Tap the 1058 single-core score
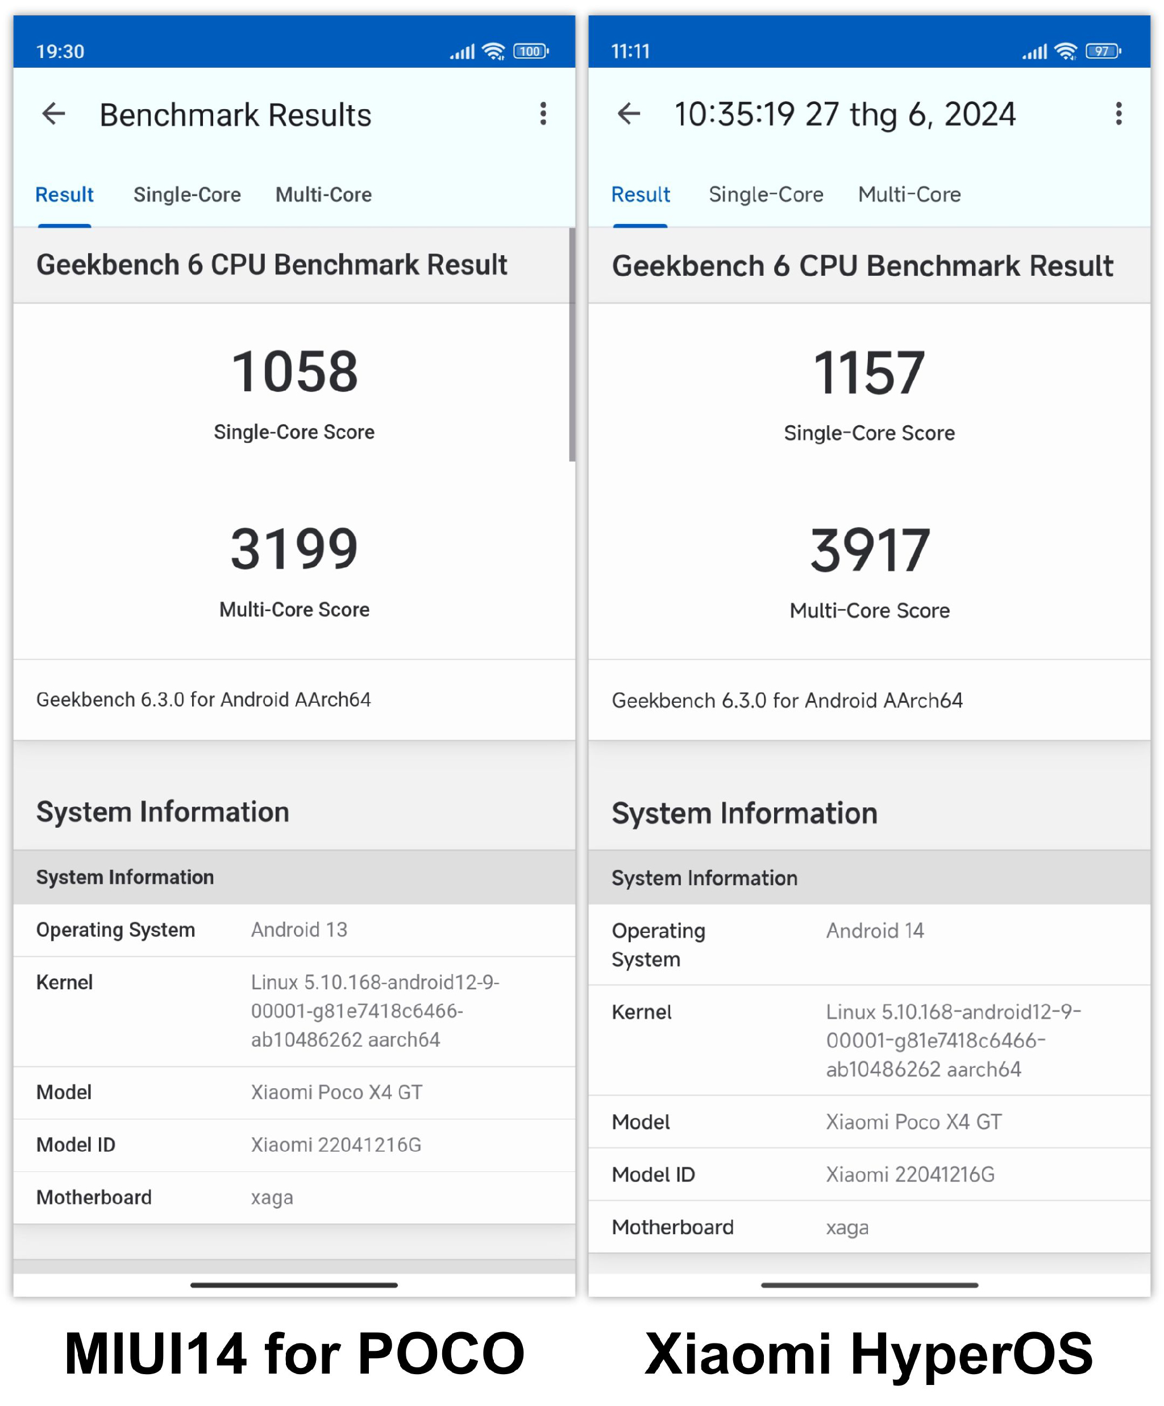Viewport: 1164px width, 1406px height. coord(294,372)
